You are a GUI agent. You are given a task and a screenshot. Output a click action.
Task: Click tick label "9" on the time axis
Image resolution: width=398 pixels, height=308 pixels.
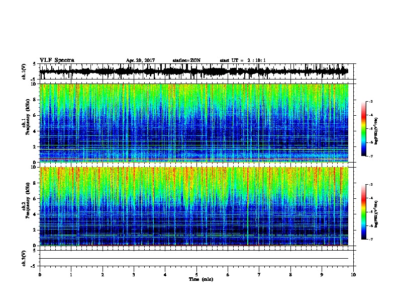click(x=322, y=275)
